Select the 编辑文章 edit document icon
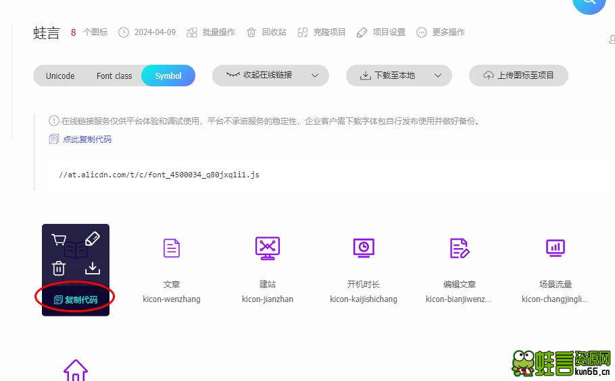 pyautogui.click(x=460, y=248)
